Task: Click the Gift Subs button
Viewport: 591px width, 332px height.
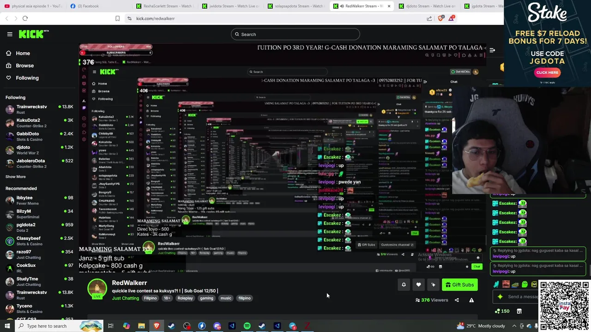Action: point(459,285)
